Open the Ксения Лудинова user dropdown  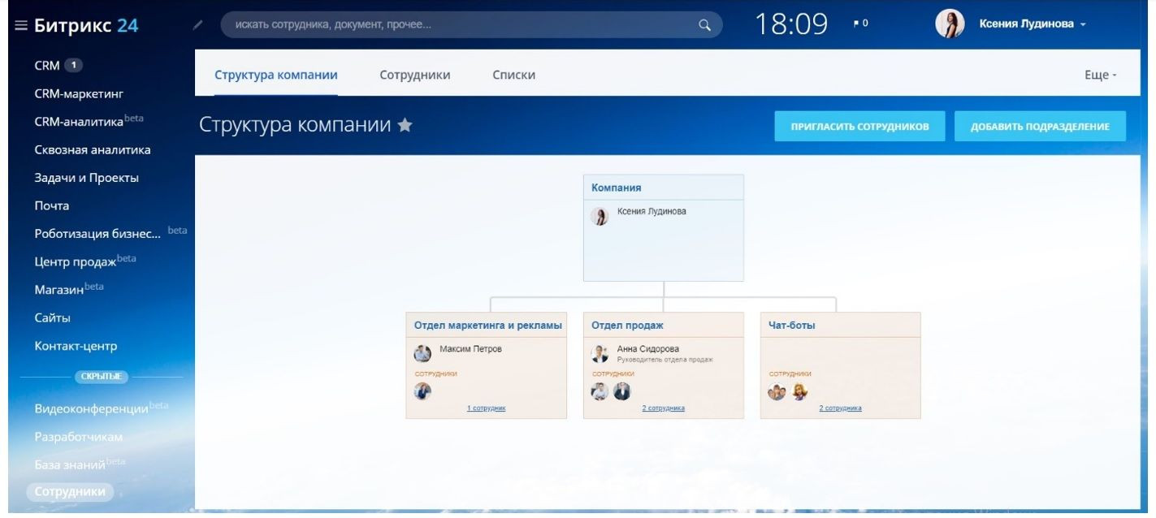[1033, 24]
